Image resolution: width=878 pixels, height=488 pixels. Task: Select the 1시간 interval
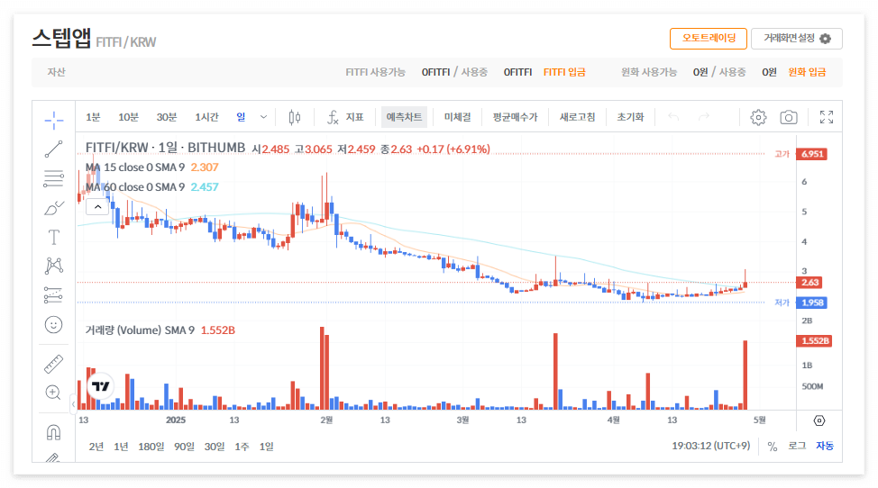pyautogui.click(x=206, y=117)
